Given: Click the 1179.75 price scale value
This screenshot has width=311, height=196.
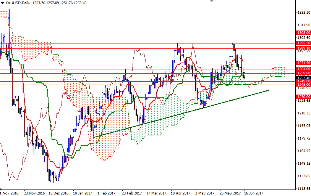Looking at the screenshot, I should [303, 138].
